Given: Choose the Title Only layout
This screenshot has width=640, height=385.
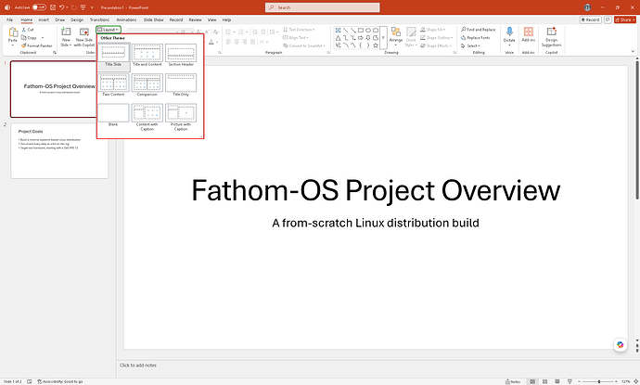Looking at the screenshot, I should 181,85.
